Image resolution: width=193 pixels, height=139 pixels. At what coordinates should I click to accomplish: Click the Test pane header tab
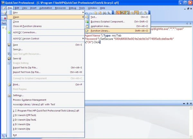point(4,23)
